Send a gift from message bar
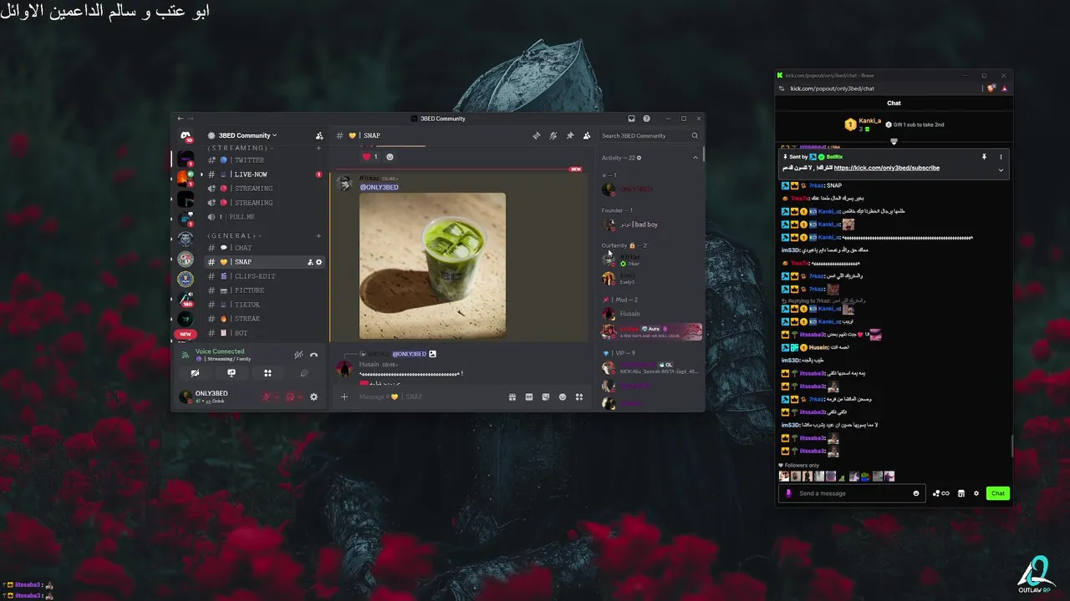The image size is (1070, 601). (512, 396)
